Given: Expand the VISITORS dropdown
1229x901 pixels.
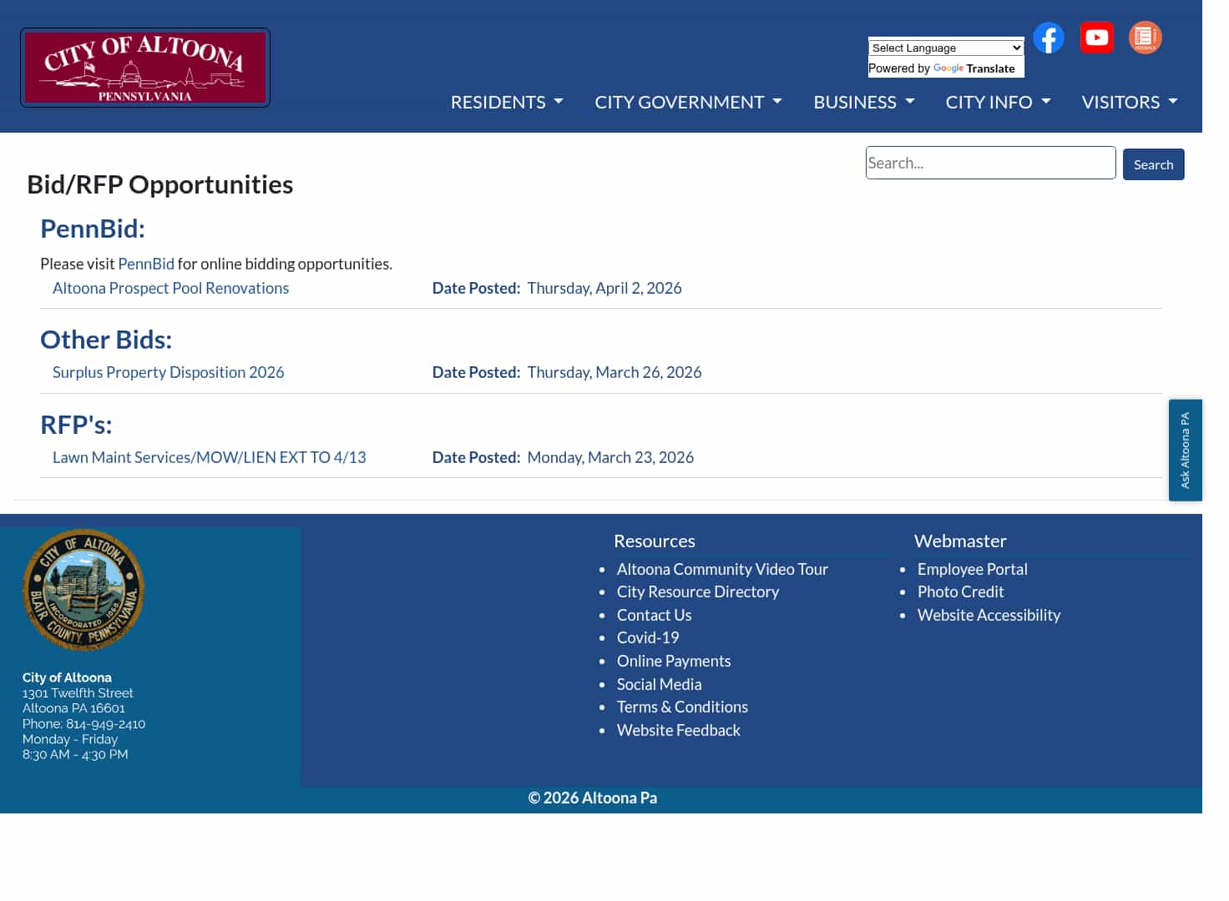Looking at the screenshot, I should 1129,102.
